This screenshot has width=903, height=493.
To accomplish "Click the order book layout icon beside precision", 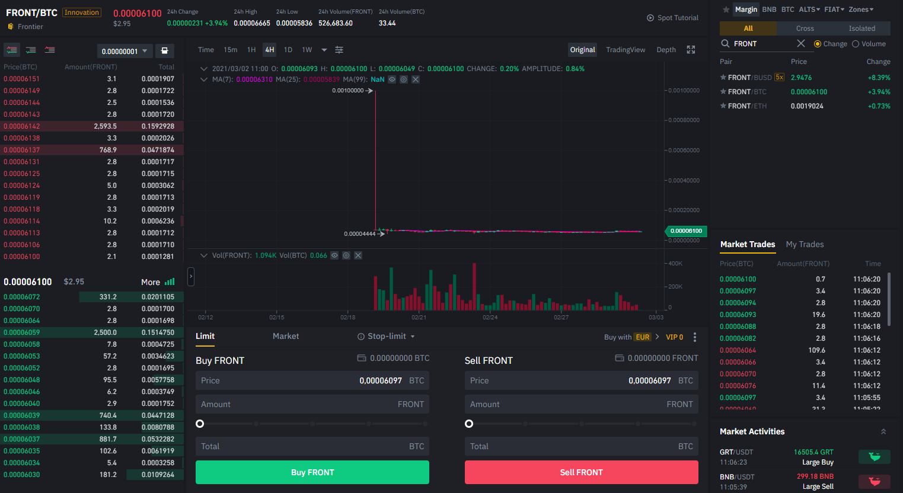I will pyautogui.click(x=165, y=51).
